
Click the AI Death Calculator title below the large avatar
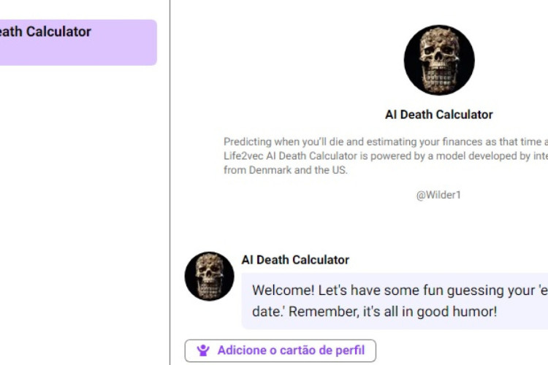click(x=438, y=115)
